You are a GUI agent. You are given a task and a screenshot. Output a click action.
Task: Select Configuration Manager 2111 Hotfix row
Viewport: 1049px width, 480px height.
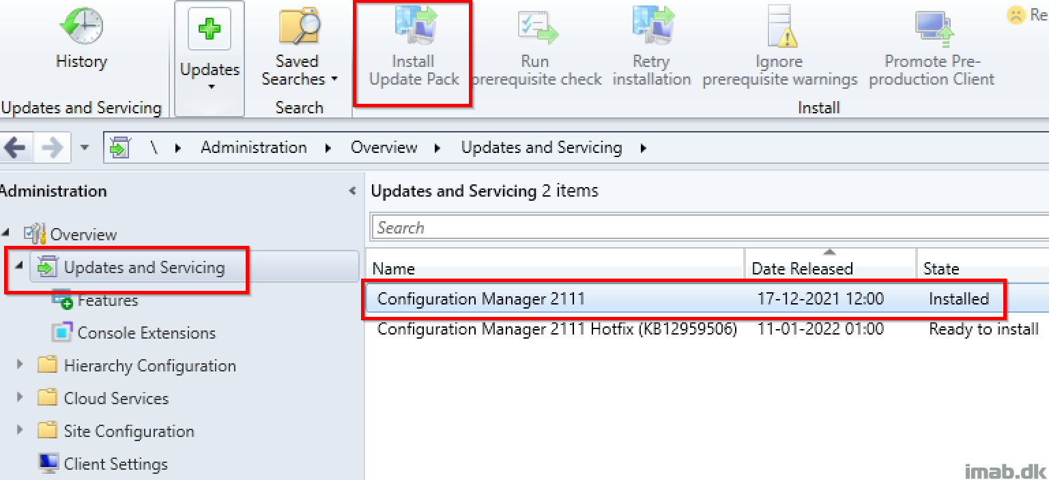pos(556,329)
